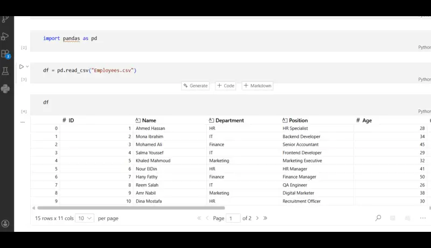Expand run options arrow beside run button
The image size is (431, 248).
[x=27, y=66]
